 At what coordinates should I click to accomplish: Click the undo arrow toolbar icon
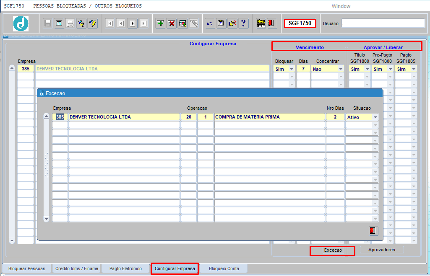click(x=210, y=23)
